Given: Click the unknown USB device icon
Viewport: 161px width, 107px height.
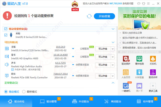Looking at the screenshot, I should pyautogui.click(x=11, y=35).
